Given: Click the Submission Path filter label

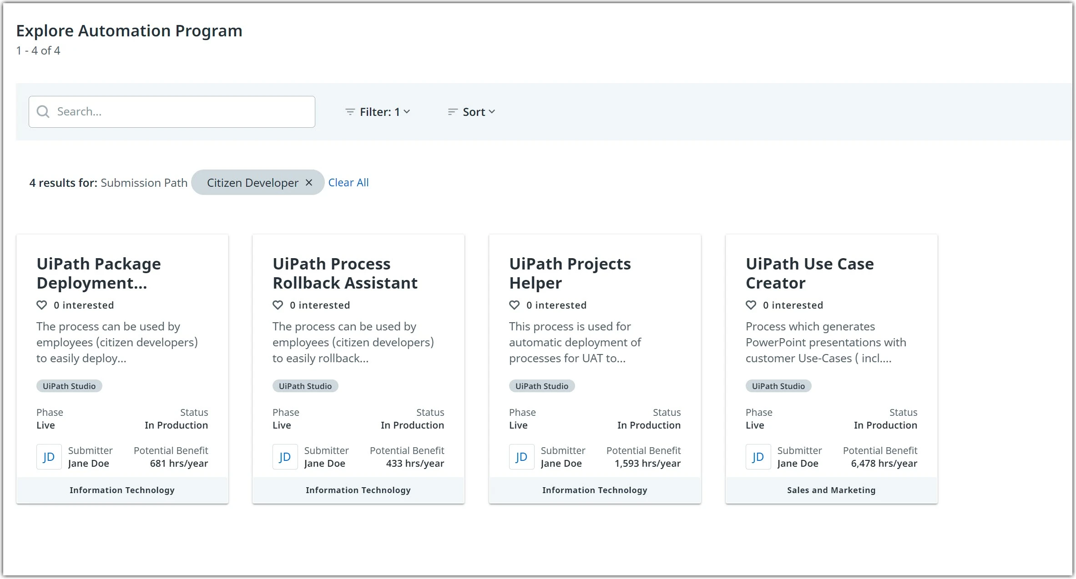Looking at the screenshot, I should pos(144,183).
